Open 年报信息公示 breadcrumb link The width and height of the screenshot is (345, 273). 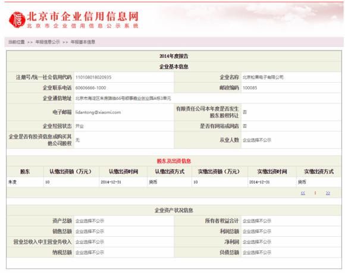coord(48,42)
